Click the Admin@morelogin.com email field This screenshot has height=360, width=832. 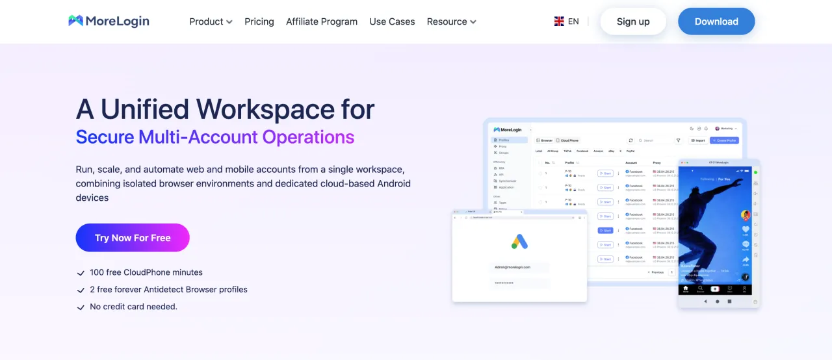coord(519,267)
